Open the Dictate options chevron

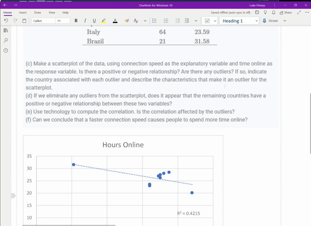285,21
